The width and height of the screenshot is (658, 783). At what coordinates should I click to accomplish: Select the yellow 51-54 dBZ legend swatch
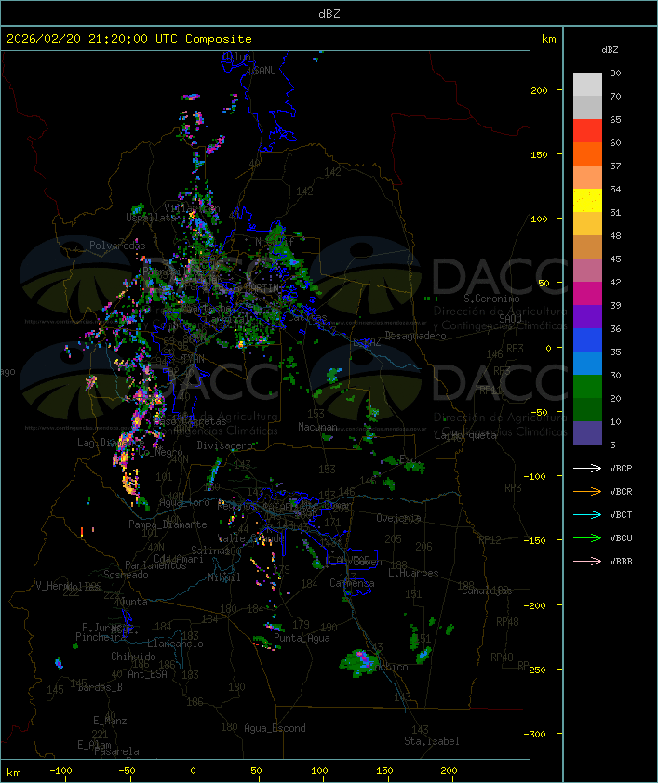[587, 201]
